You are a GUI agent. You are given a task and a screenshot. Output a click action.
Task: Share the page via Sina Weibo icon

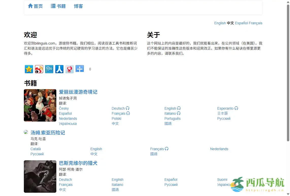39,69
